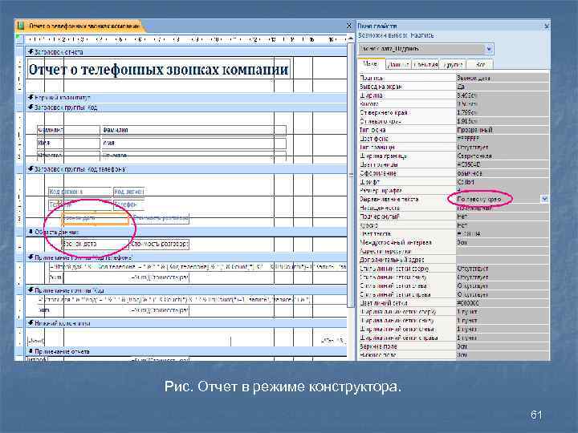Click the Заголовок группы 'Код' section bar
Viewport: 578px width, 433px height.
pos(186,107)
